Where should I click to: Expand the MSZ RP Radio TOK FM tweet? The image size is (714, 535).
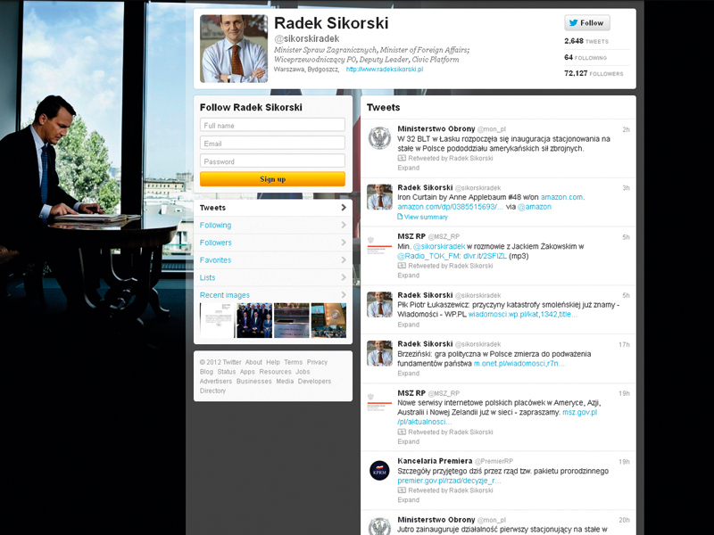(408, 276)
